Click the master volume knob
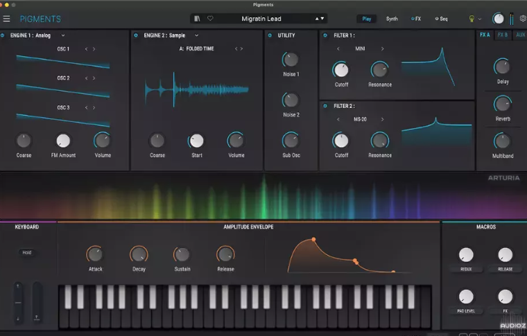 click(498, 19)
